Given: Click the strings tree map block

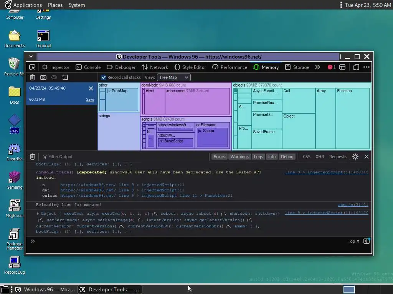Looking at the screenshot, I should 119,132.
